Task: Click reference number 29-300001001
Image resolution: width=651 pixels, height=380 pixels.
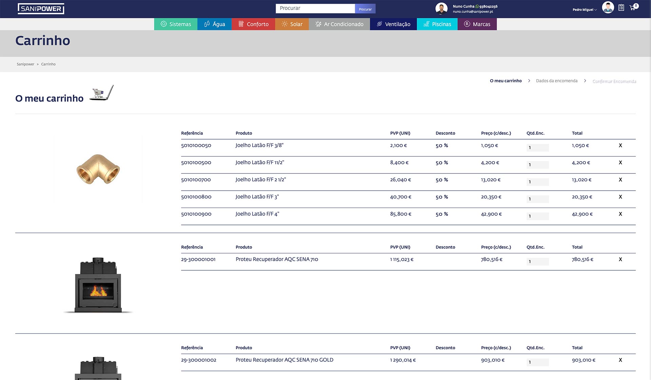Action: point(198,259)
